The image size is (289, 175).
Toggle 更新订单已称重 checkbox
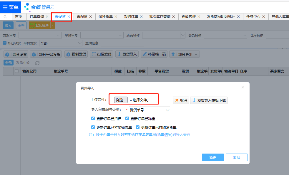127,119
